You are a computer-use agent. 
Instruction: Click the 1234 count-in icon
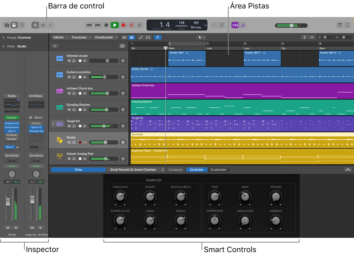(x=235, y=25)
